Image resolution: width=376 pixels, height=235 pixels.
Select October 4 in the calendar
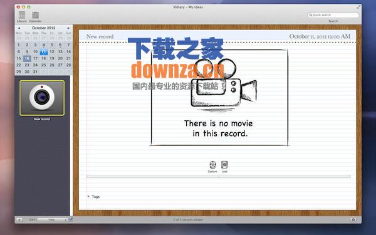(x=44, y=45)
